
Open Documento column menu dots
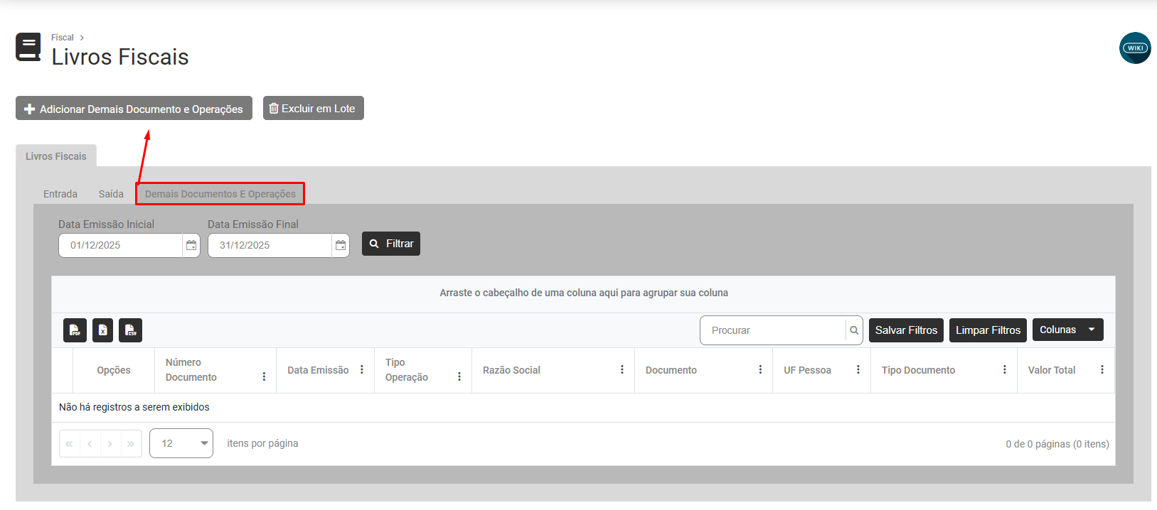coord(760,369)
